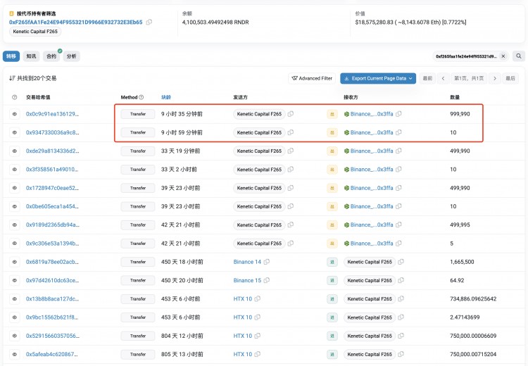Click OUT direction badge in 999,990 row
528x366 pixels.
[x=332, y=114]
